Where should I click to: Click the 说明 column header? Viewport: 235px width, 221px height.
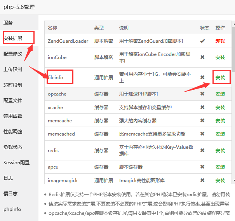click(x=124, y=28)
